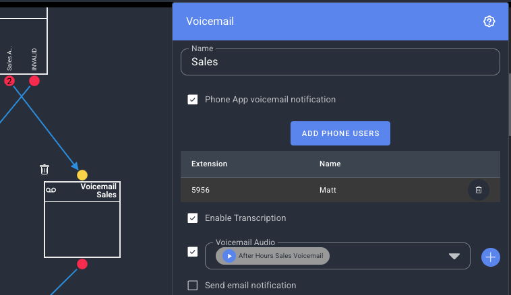Open the Voicemail Audio combo box
Image resolution: width=511 pixels, height=295 pixels.
click(337, 256)
